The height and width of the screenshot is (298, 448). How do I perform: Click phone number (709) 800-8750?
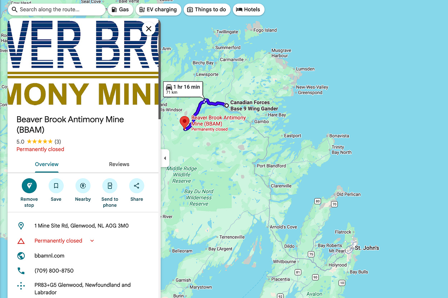(x=54, y=271)
